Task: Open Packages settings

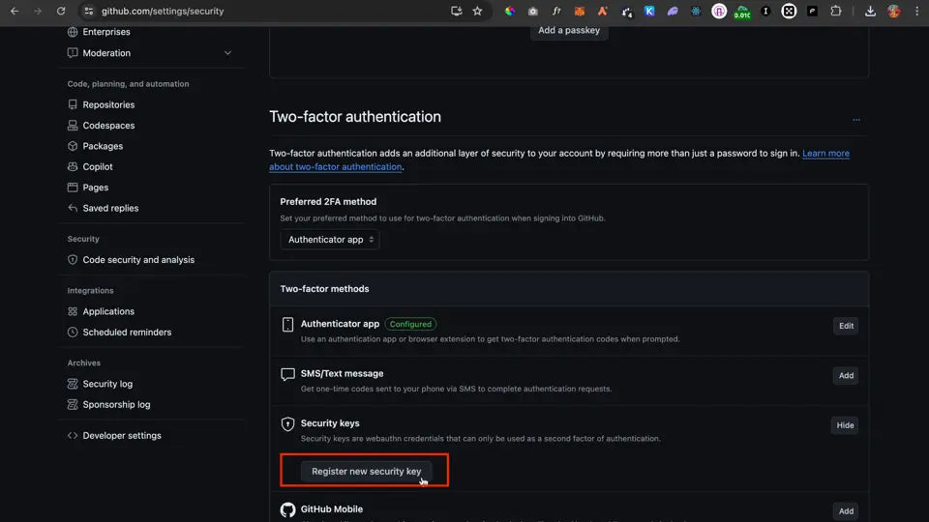Action: click(x=103, y=146)
